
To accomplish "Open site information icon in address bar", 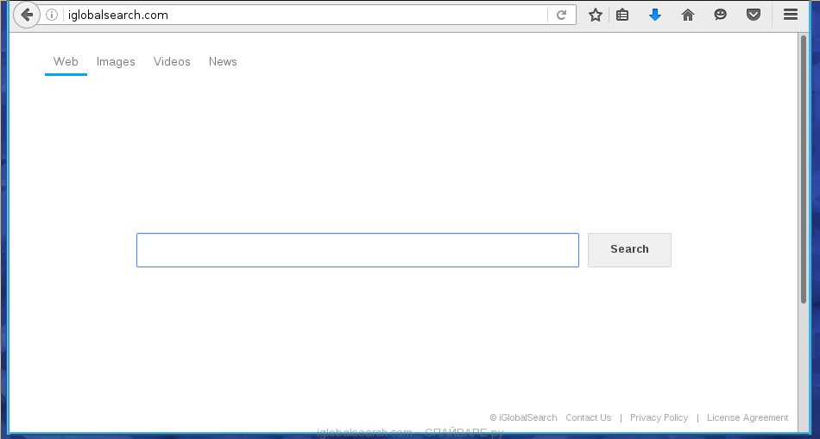I will coord(52,15).
